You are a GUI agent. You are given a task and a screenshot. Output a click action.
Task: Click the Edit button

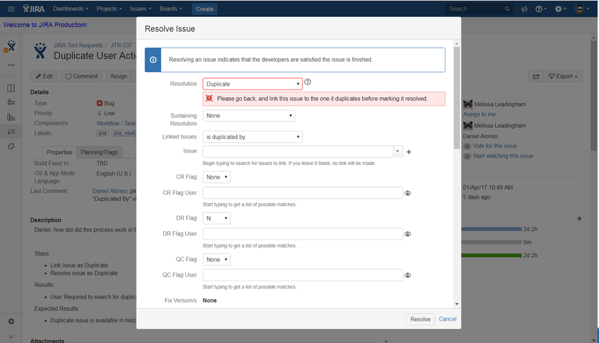click(44, 76)
